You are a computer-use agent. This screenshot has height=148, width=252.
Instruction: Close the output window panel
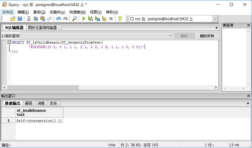tap(248, 96)
